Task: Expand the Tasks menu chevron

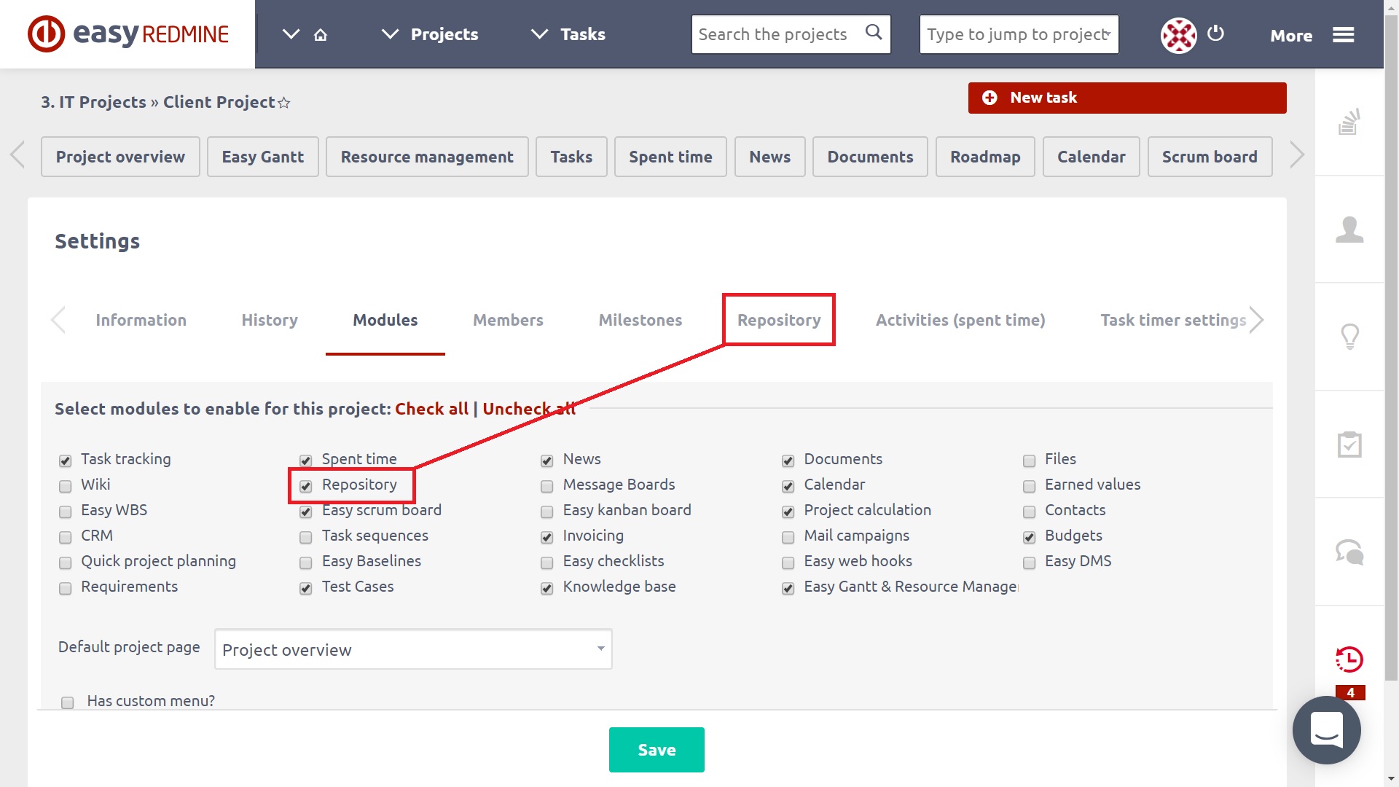Action: (x=539, y=33)
